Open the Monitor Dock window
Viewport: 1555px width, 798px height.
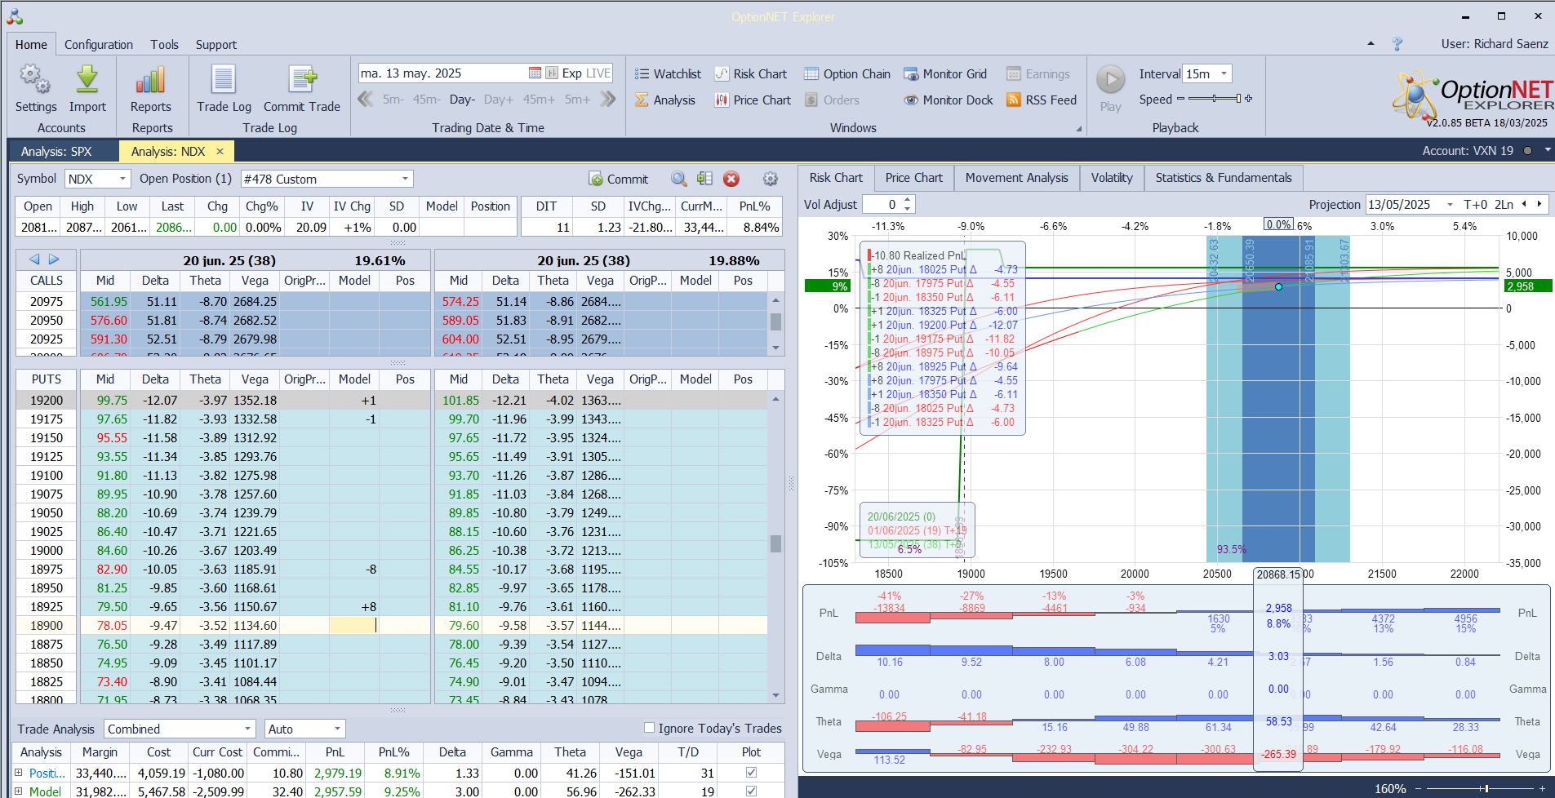(x=949, y=100)
